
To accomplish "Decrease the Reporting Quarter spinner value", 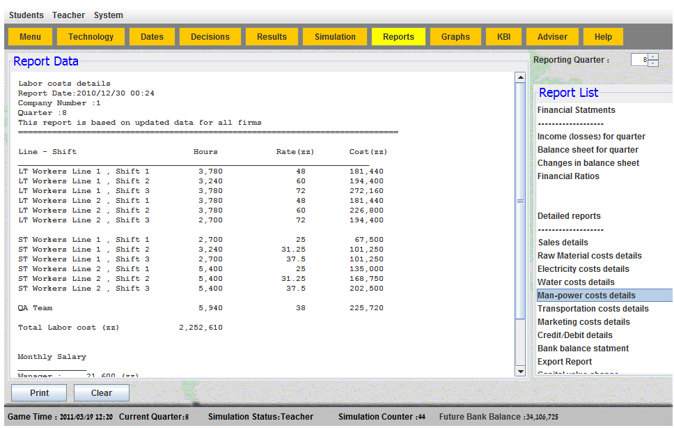I will coord(653,63).
